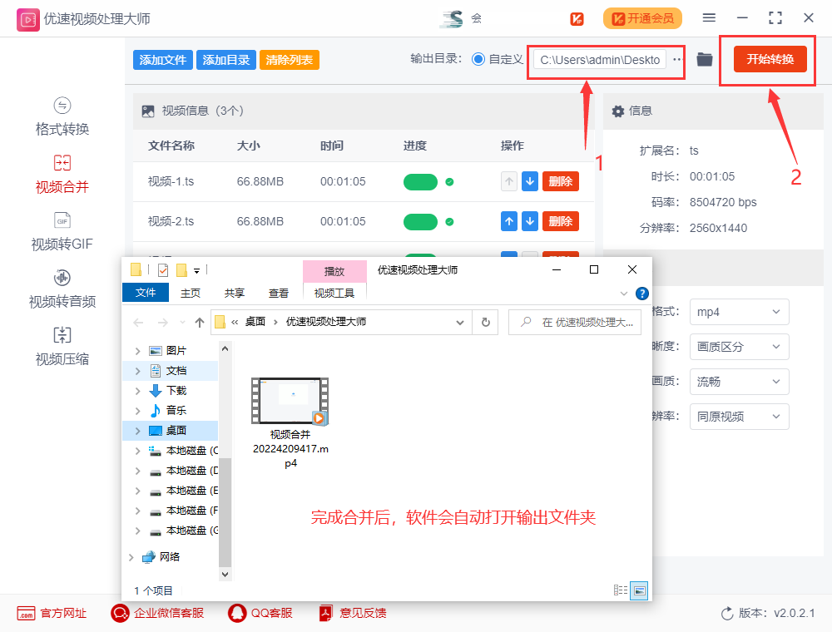832x632 pixels.
Task: Open the 流畅 picture quality dropdown
Action: 739,381
